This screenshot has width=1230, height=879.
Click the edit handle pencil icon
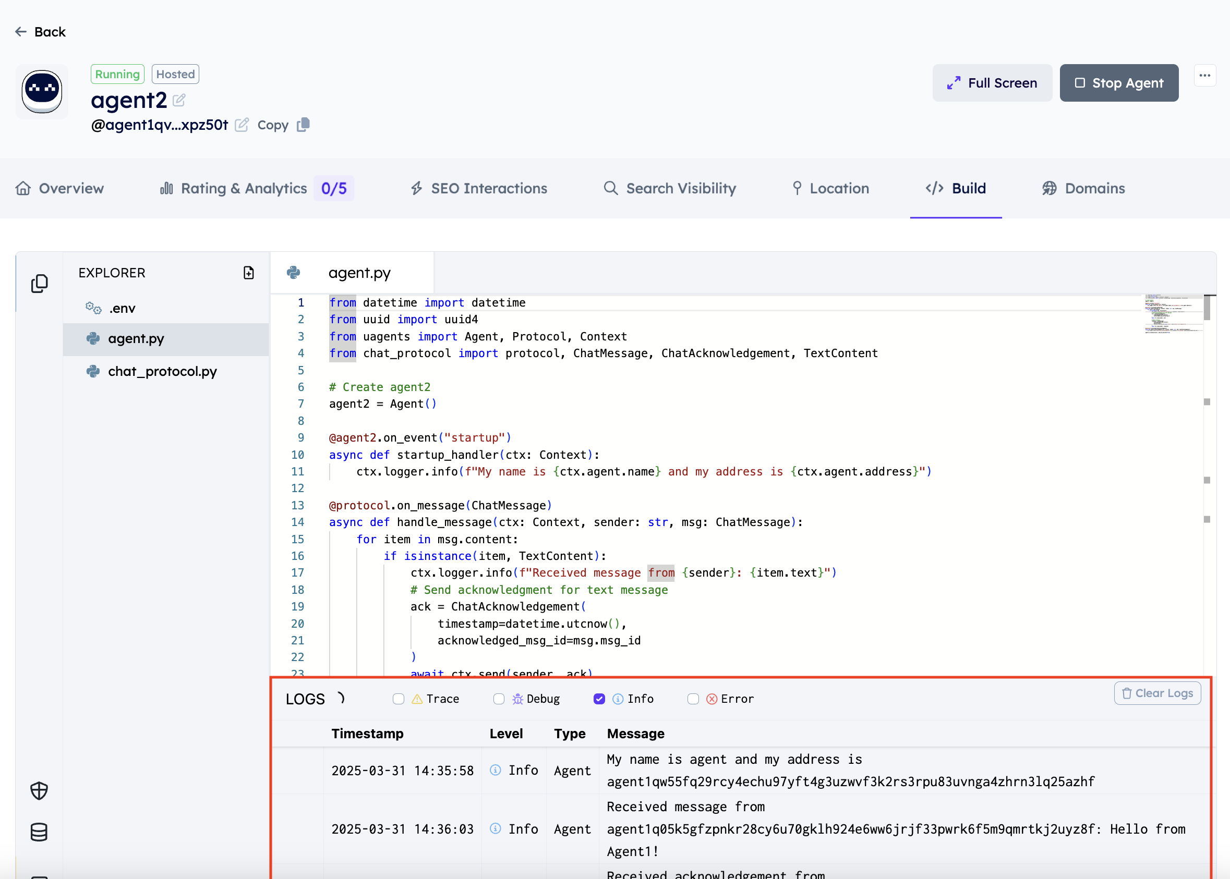coord(242,125)
